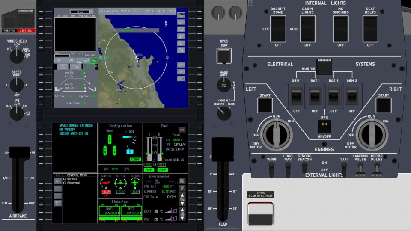The image size is (411, 231).
Task: Push the OXYGEN push-to-activate button
Action: pyautogui.click(x=261, y=214)
